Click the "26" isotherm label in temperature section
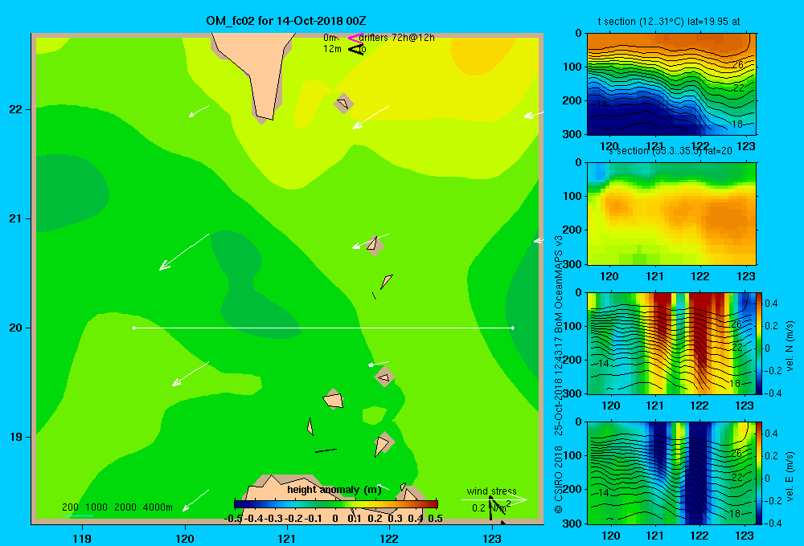 pos(737,64)
